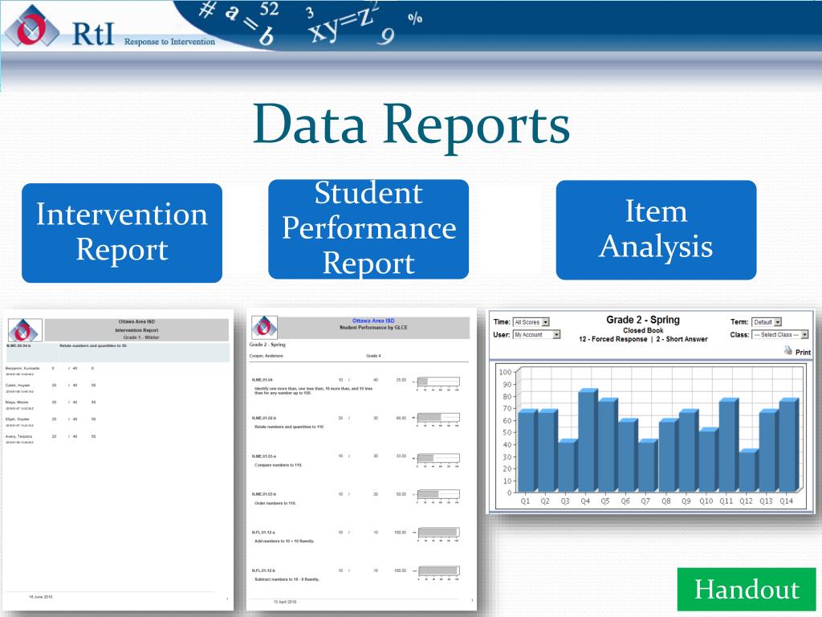This screenshot has width=822, height=617.
Task: Click the progress bar for N.FL.01.12-b
Action: click(438, 570)
